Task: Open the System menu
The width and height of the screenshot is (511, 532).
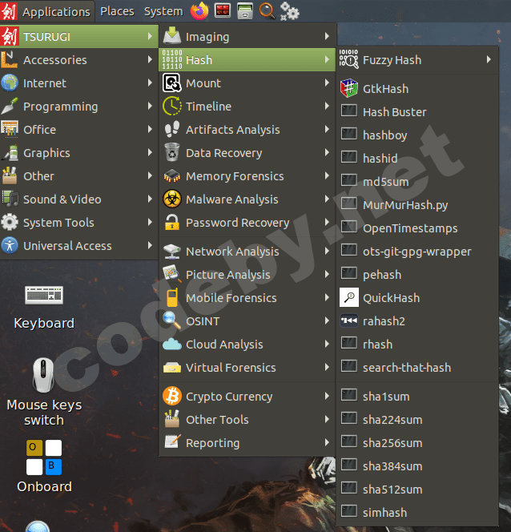Action: click(163, 11)
